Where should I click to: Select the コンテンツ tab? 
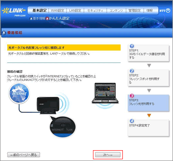[116, 10]
